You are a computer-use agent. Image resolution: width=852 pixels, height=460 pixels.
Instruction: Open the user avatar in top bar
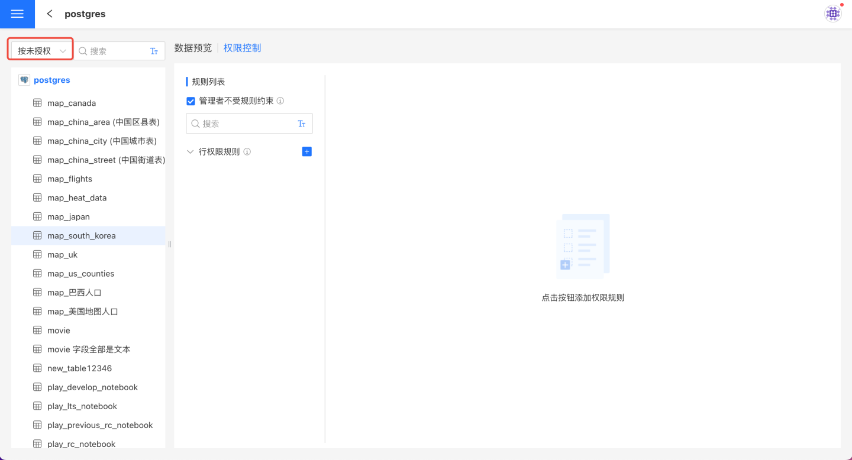coord(833,14)
